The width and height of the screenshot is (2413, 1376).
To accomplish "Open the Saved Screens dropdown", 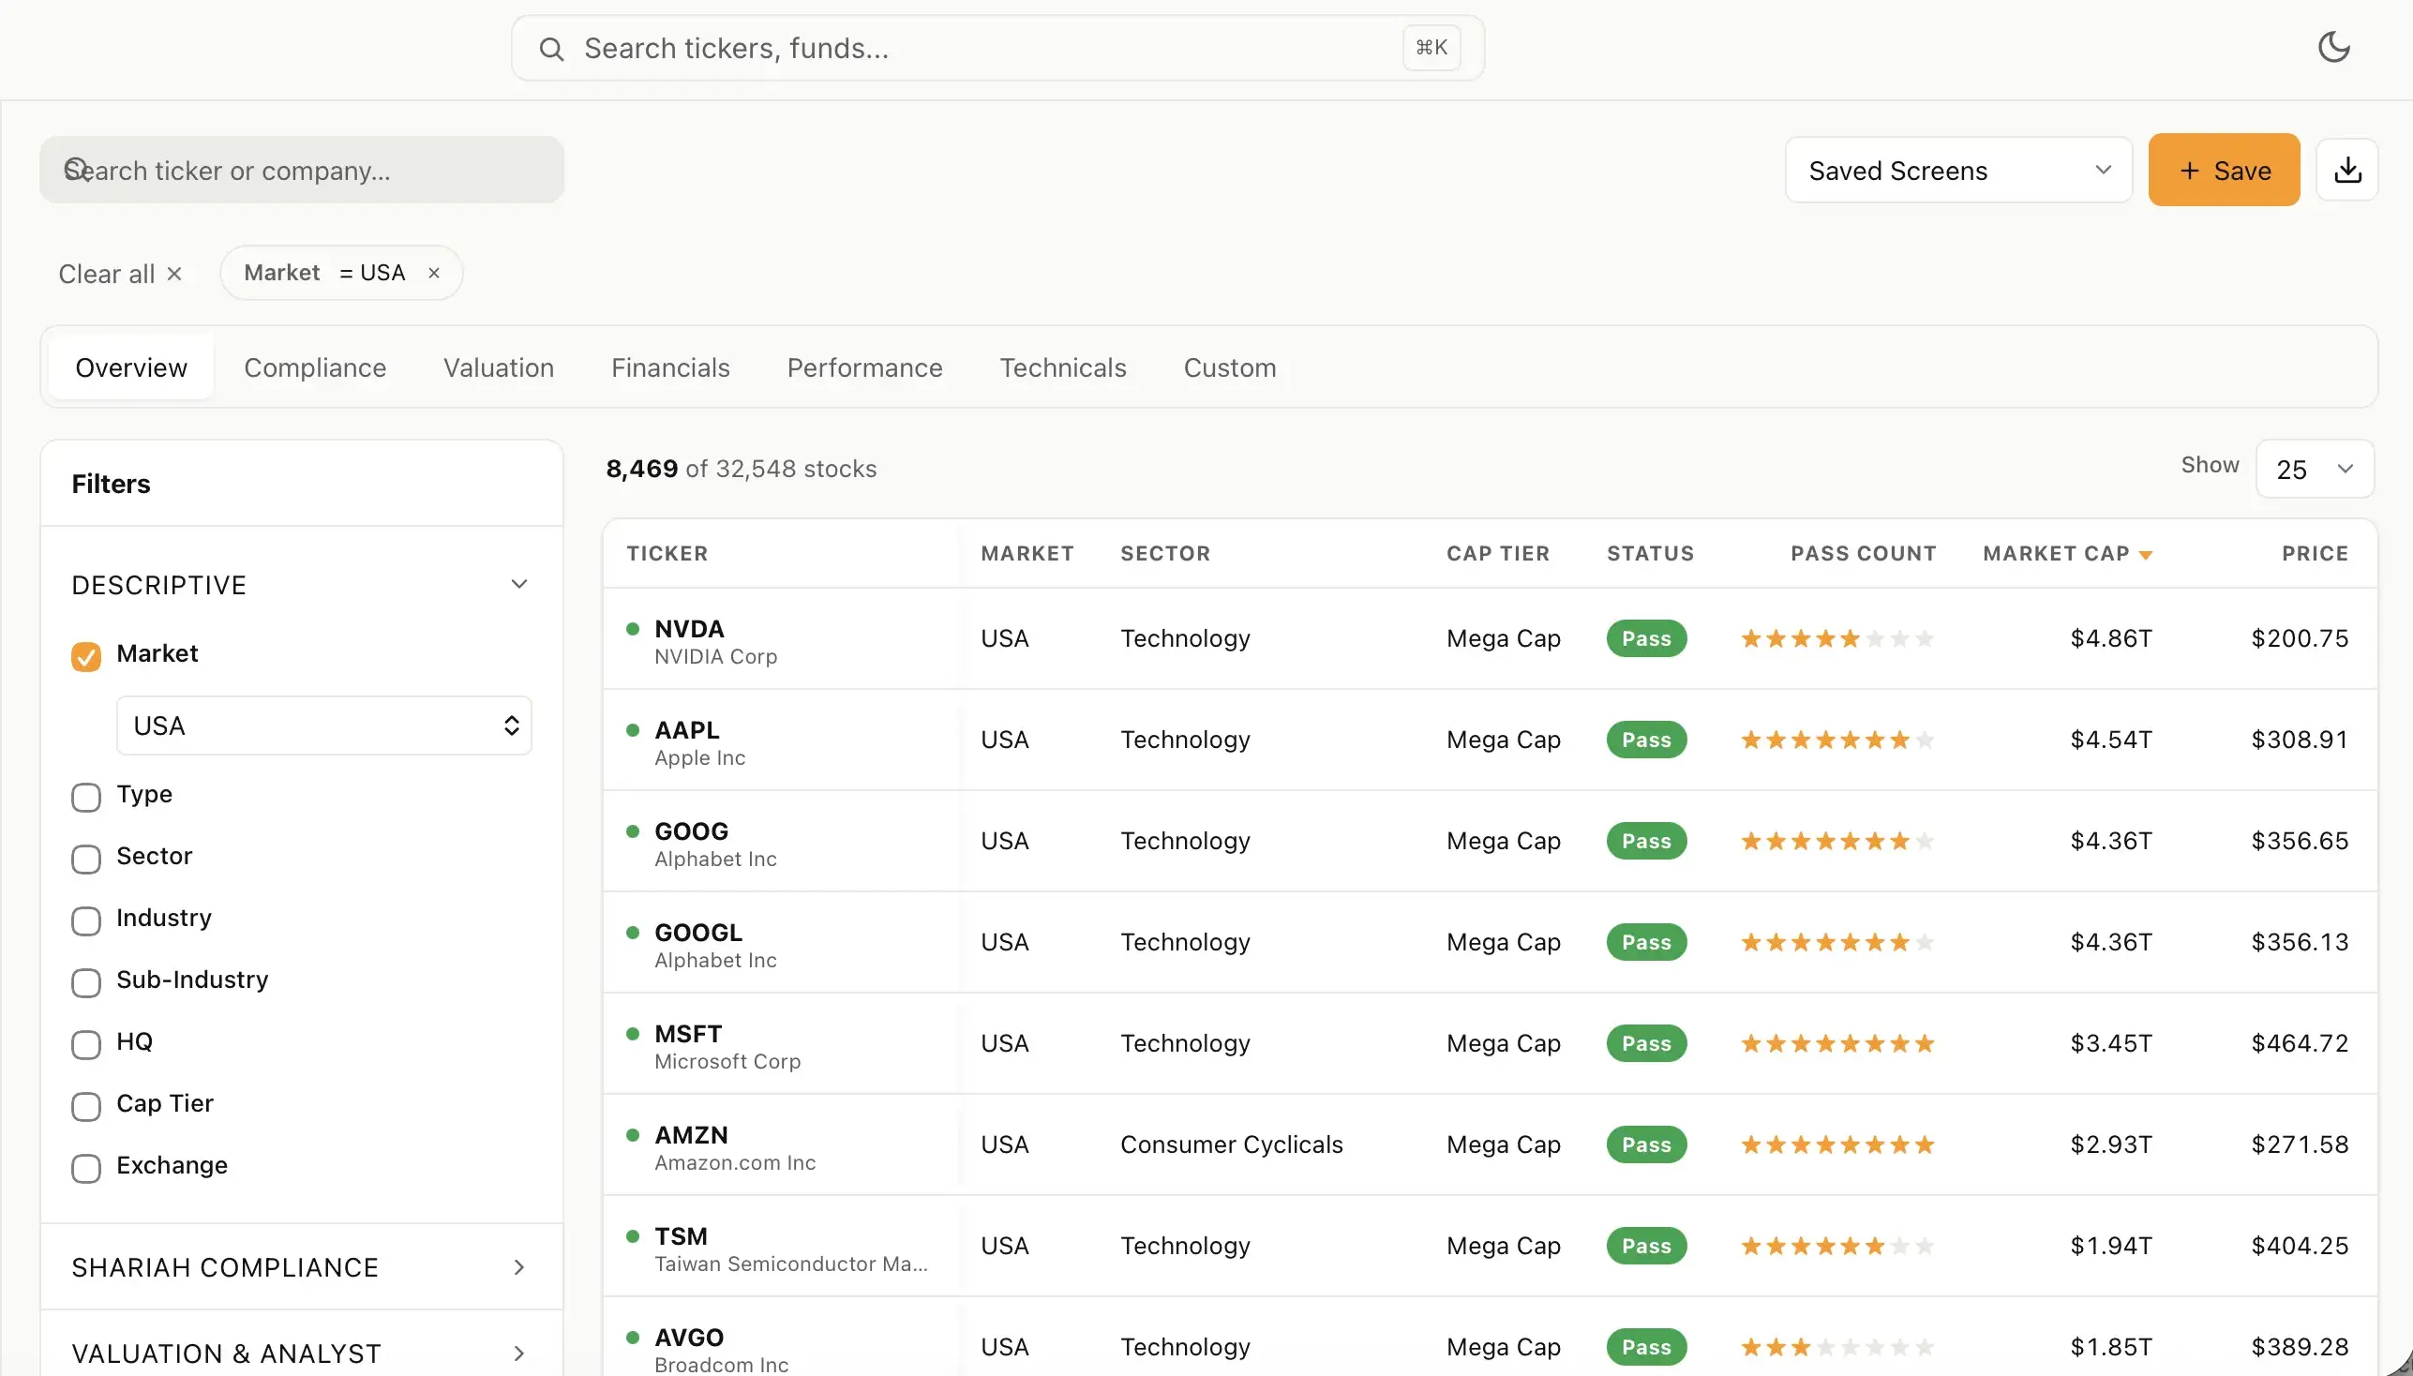I will 1958,170.
